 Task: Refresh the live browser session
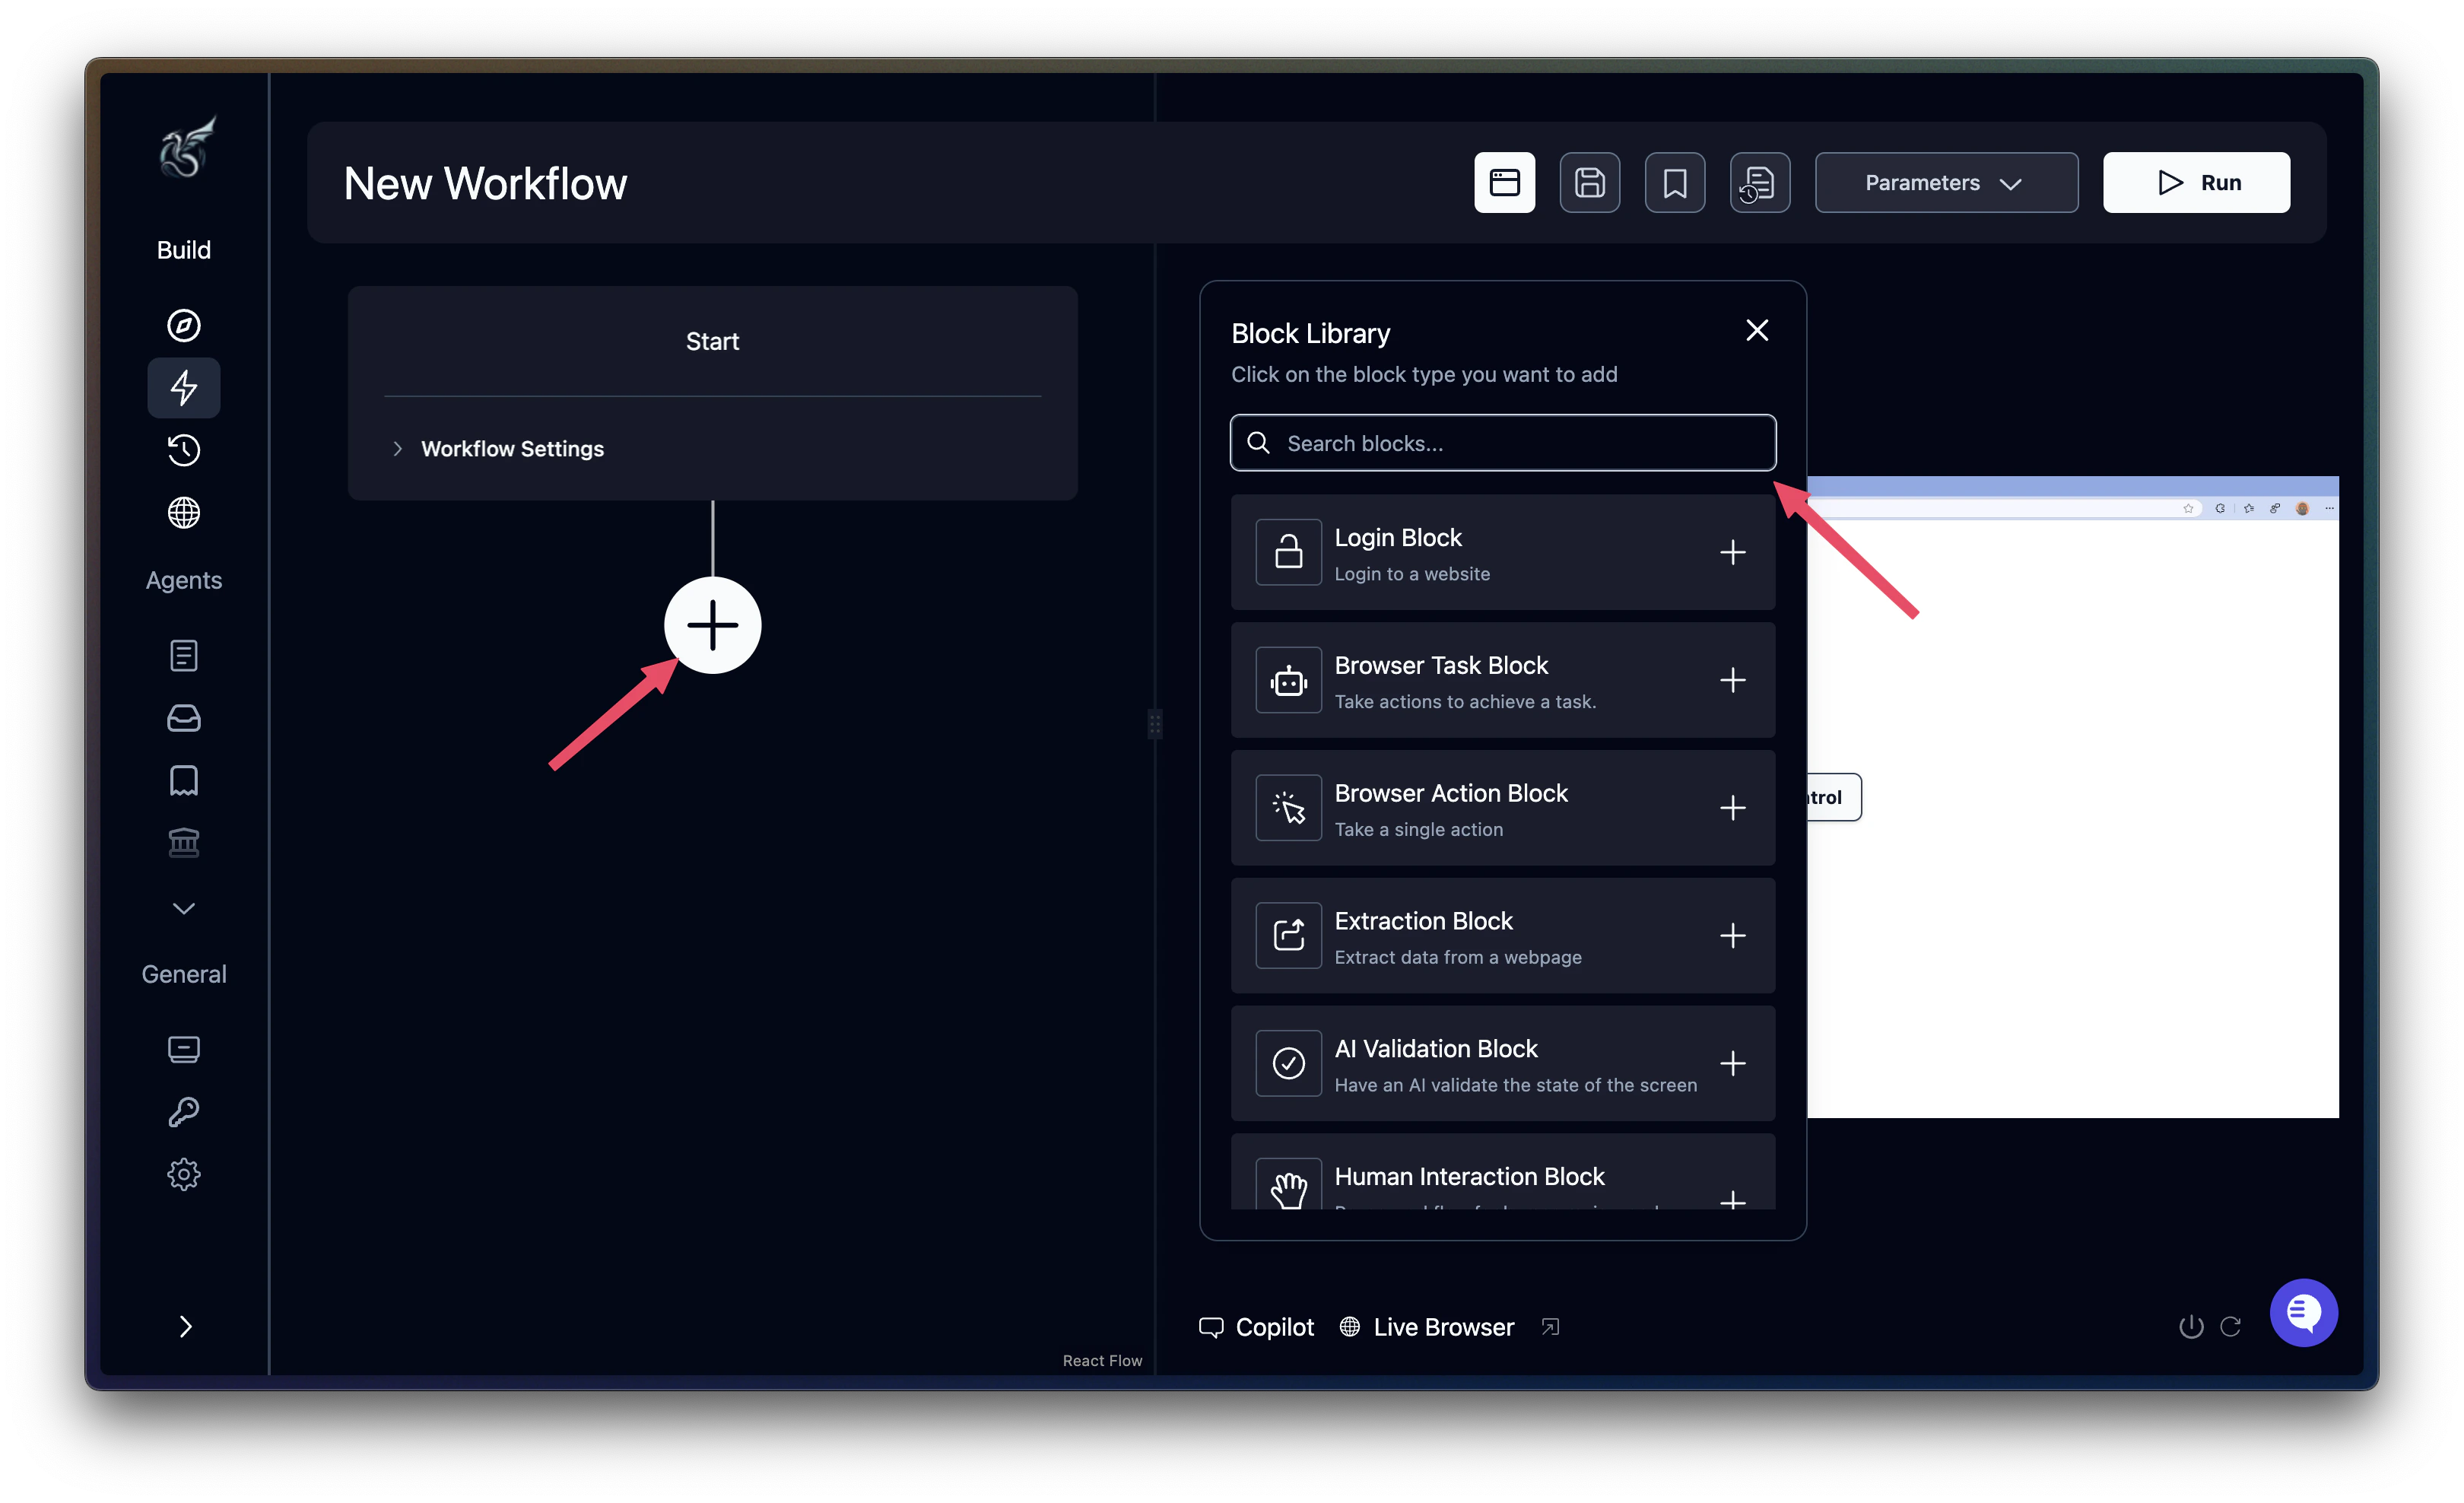pyautogui.click(x=2232, y=1326)
